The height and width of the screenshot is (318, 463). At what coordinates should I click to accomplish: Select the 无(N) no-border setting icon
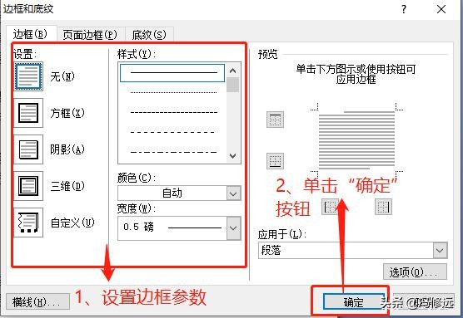(28, 76)
